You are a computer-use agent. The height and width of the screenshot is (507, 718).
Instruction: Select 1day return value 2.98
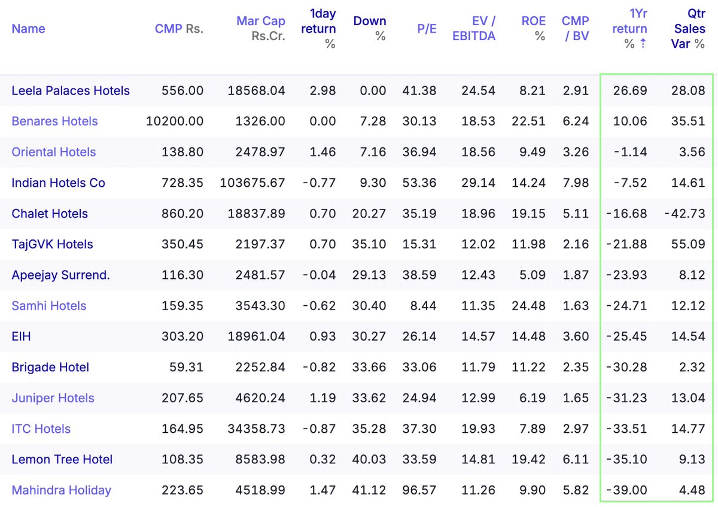[x=323, y=91]
